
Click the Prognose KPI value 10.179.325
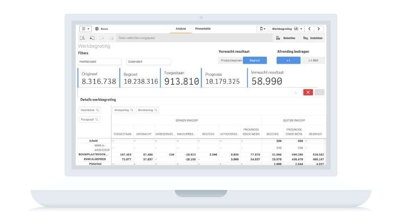pos(222,81)
